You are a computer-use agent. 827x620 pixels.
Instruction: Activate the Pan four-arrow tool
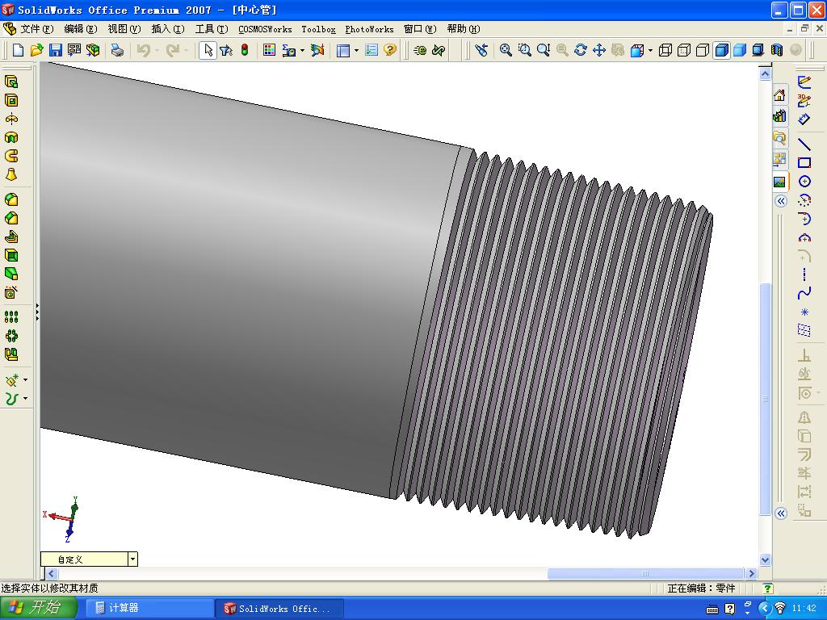[x=599, y=50]
